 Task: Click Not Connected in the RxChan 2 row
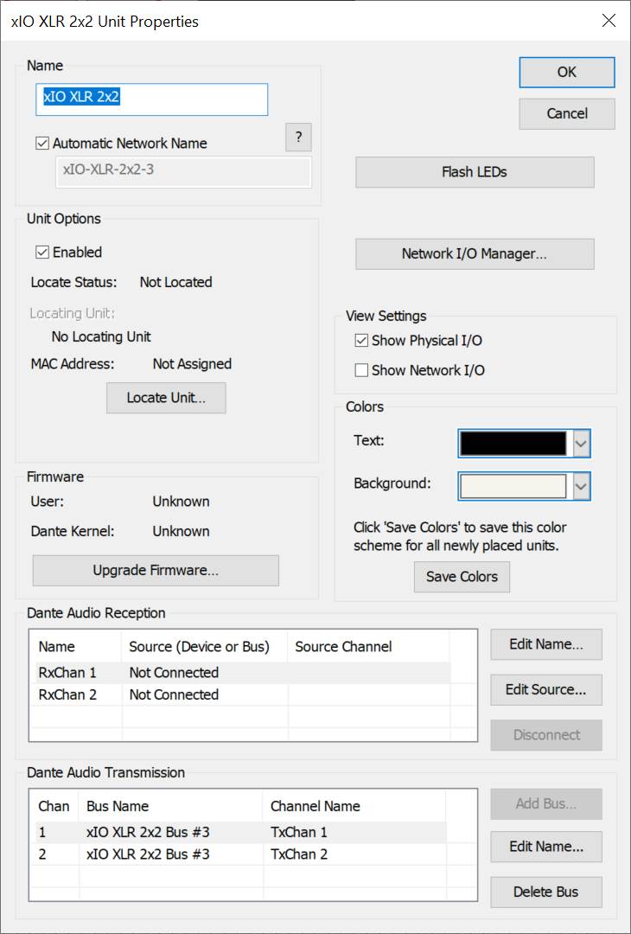click(x=174, y=694)
